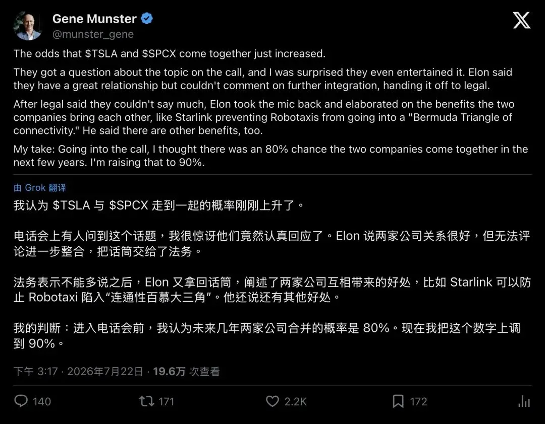Open the reply comment icon
Screen dimensions: 545x424
point(21,401)
